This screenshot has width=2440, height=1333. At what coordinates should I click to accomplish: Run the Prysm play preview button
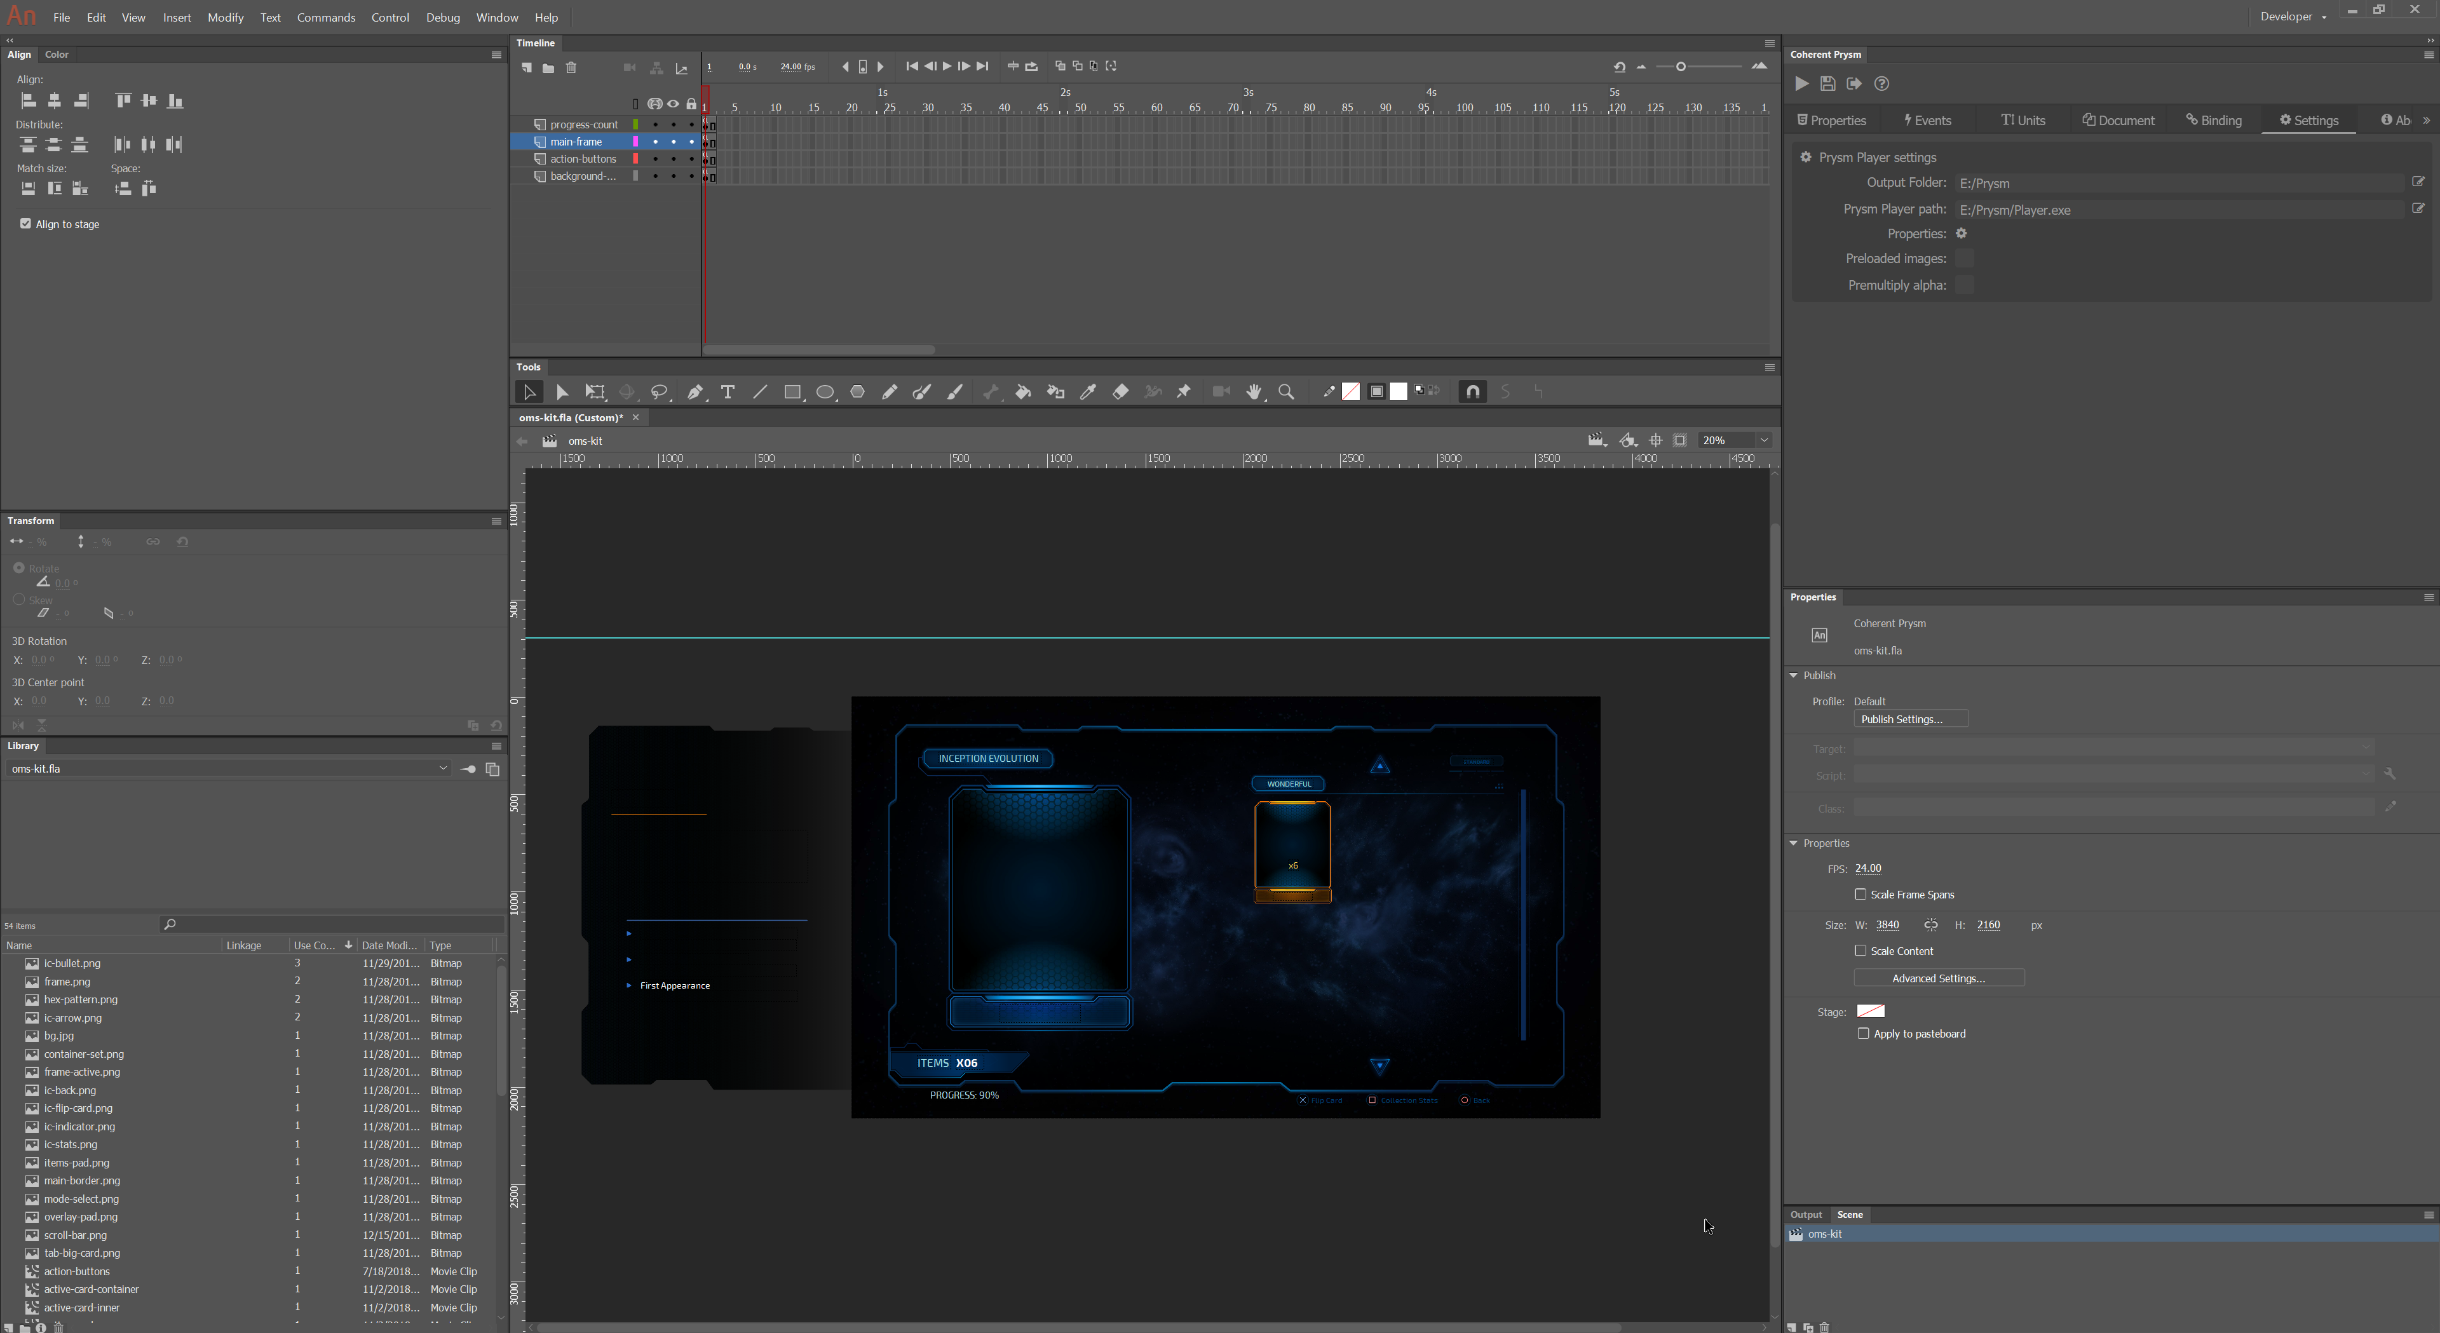pyautogui.click(x=1801, y=83)
